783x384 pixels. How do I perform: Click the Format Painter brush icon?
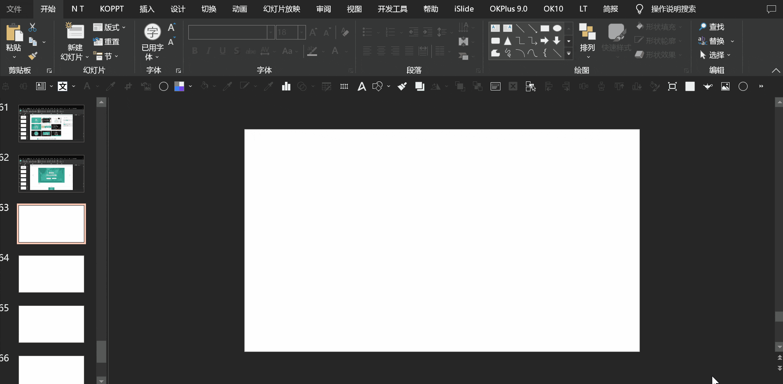33,56
